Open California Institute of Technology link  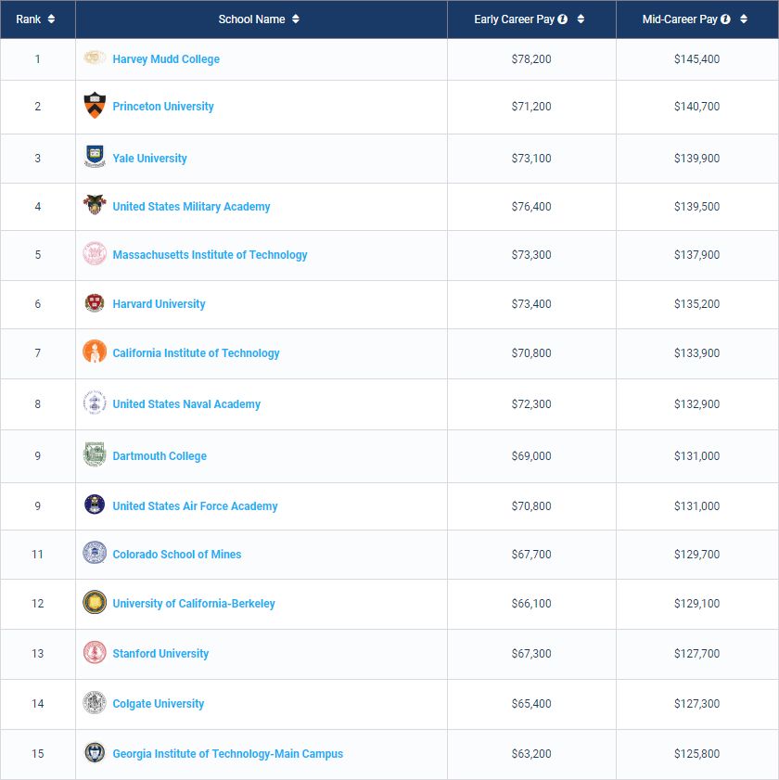[196, 353]
